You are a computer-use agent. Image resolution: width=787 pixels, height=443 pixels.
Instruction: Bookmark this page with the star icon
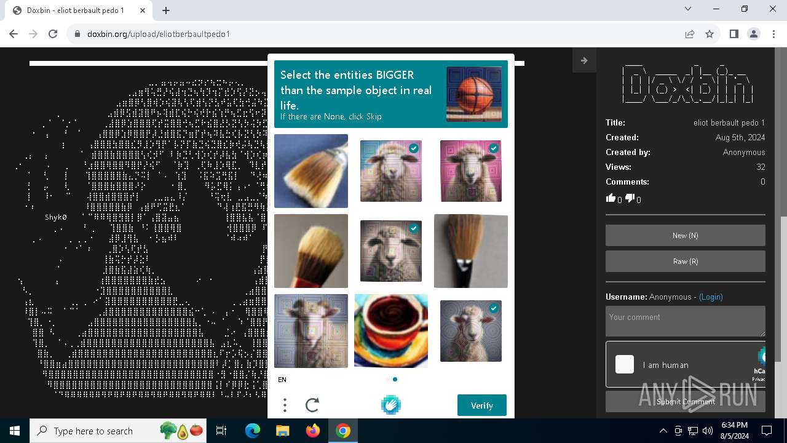coord(710,34)
